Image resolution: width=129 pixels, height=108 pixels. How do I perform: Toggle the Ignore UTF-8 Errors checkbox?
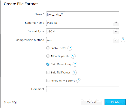click(48, 80)
